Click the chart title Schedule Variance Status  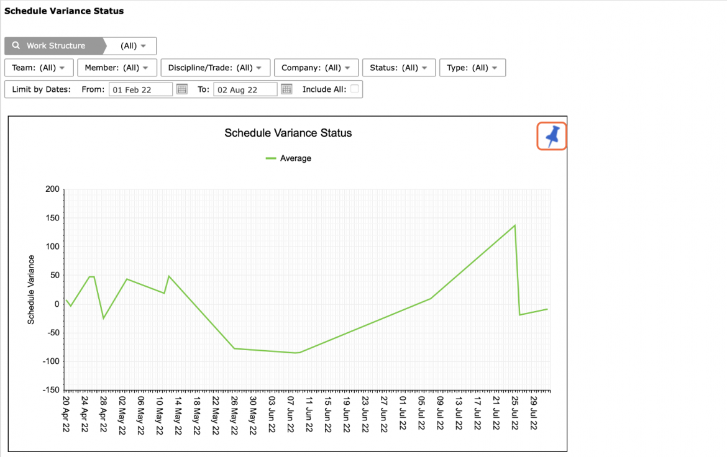tap(288, 133)
